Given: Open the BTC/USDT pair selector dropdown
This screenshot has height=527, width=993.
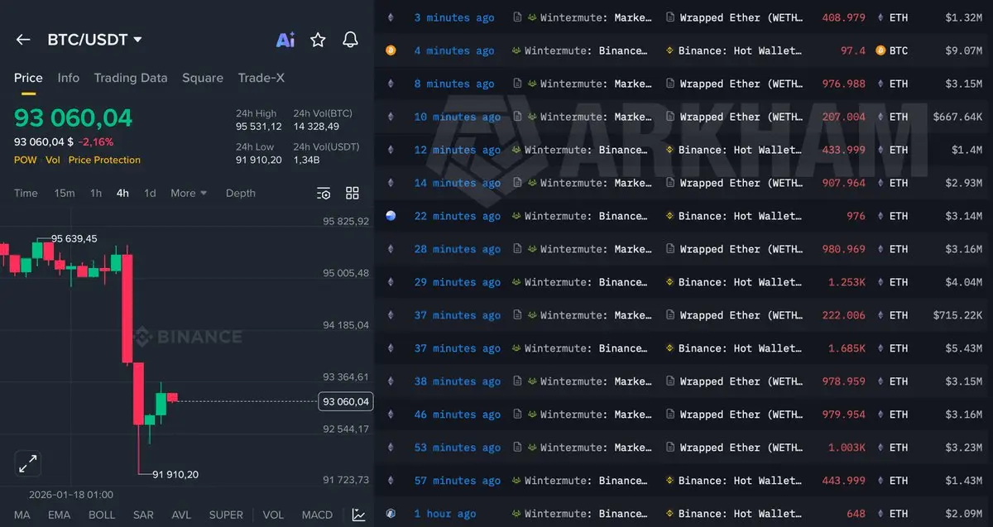Looking at the screenshot, I should coord(95,40).
